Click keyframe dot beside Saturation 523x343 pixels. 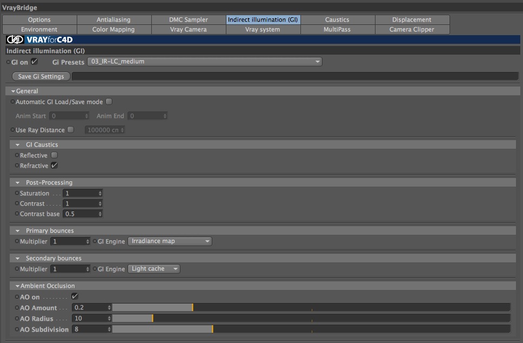click(x=17, y=193)
